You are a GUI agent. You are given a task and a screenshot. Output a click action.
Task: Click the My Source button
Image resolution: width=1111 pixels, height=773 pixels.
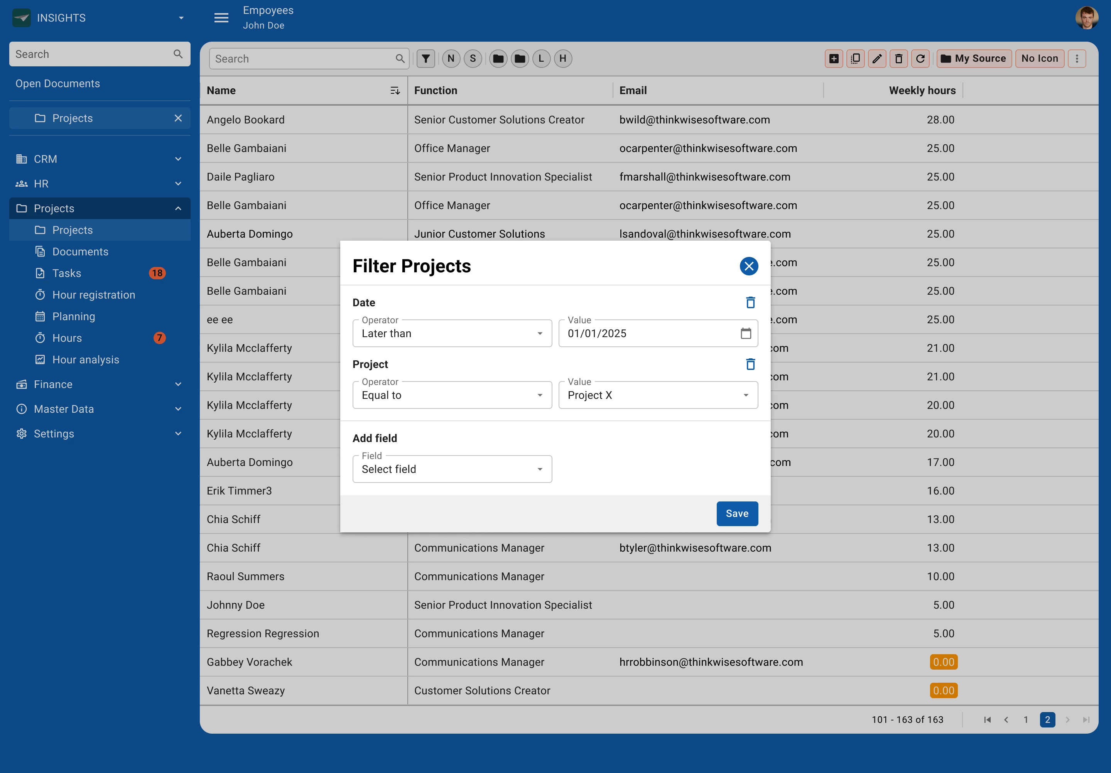(974, 59)
